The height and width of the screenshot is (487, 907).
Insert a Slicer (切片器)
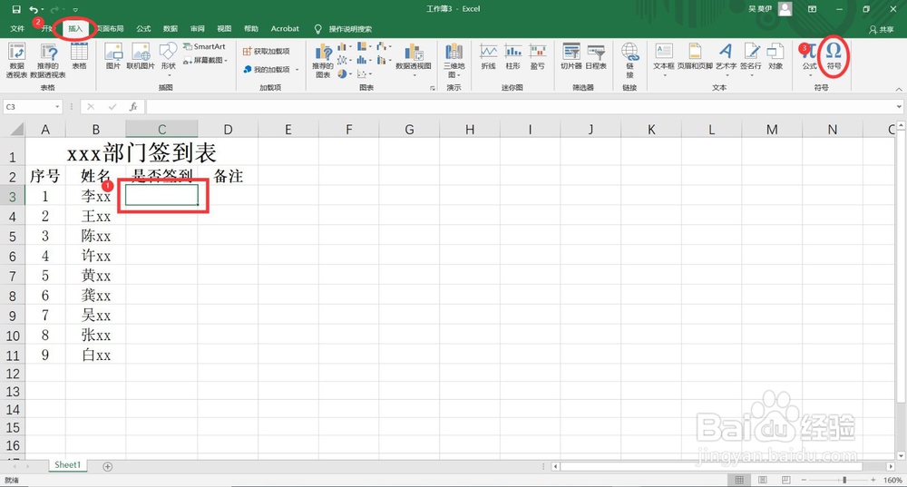[571, 56]
